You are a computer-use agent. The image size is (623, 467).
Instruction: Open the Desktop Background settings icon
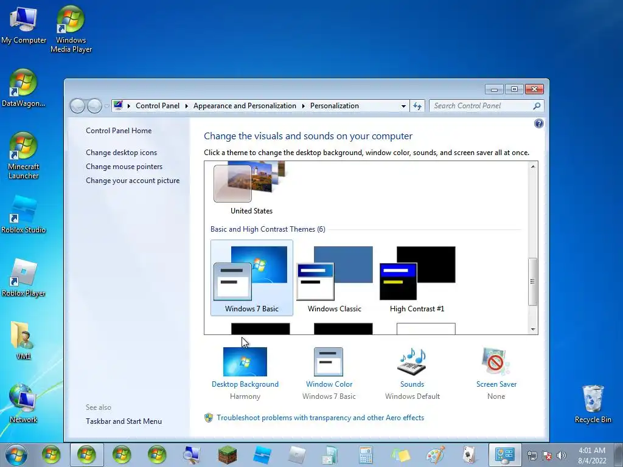[x=245, y=361]
